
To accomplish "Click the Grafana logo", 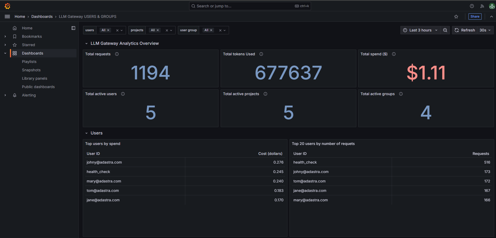I will (7, 6).
